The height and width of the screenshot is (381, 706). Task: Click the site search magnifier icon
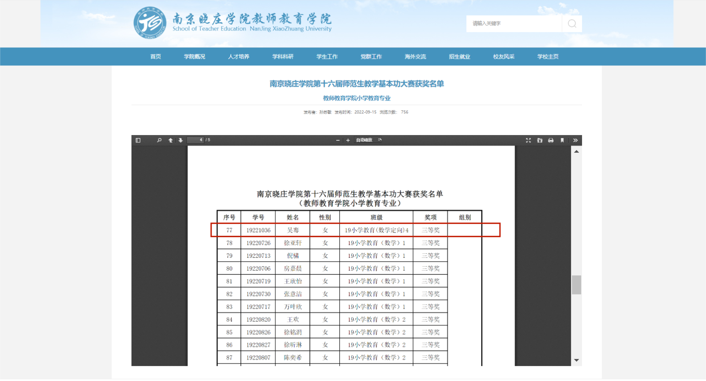pyautogui.click(x=572, y=24)
